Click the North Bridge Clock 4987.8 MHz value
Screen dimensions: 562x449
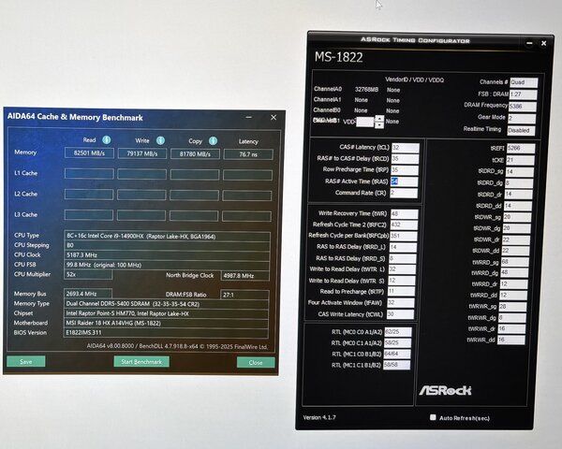pyautogui.click(x=245, y=276)
